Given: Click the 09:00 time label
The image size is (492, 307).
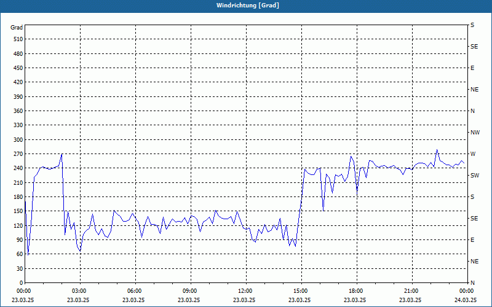Looking at the screenshot, I should click(191, 291).
